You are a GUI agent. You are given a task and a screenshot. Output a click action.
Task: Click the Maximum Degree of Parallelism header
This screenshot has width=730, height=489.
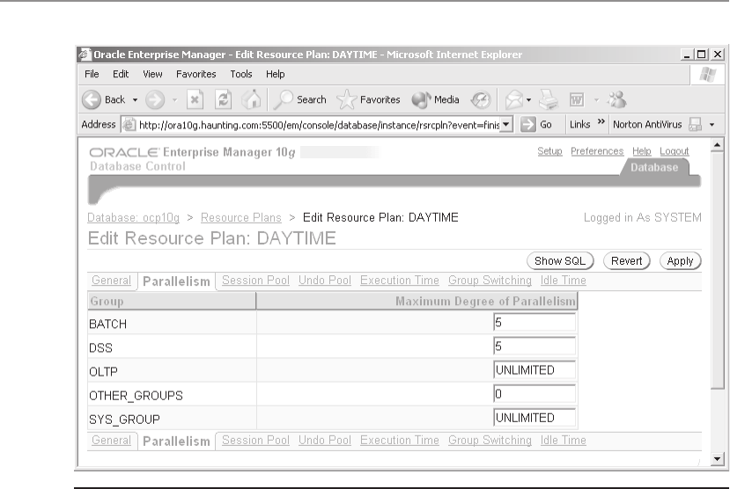point(417,301)
